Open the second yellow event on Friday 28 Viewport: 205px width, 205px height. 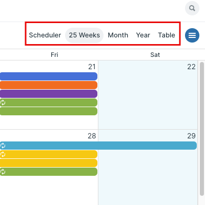[49, 163]
